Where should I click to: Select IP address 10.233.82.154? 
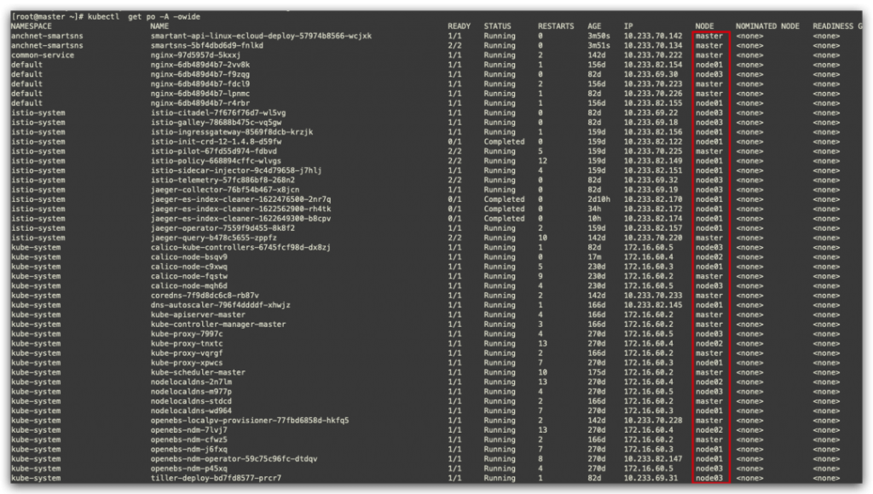[x=652, y=65]
